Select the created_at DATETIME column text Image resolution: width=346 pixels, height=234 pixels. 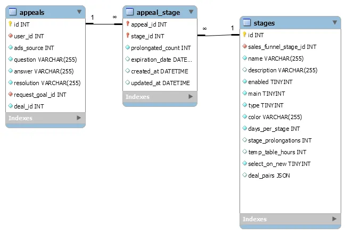[160, 71]
